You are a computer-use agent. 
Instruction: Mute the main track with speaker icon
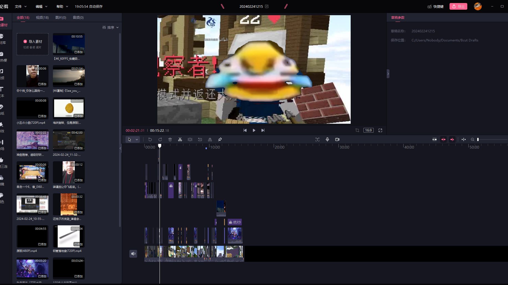(133, 254)
